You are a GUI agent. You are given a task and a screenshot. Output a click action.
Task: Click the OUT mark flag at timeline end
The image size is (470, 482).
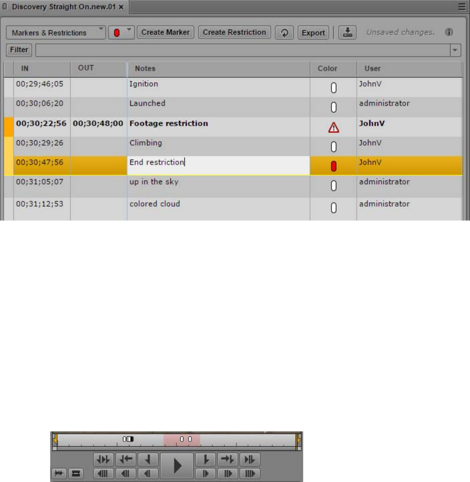[298, 439]
